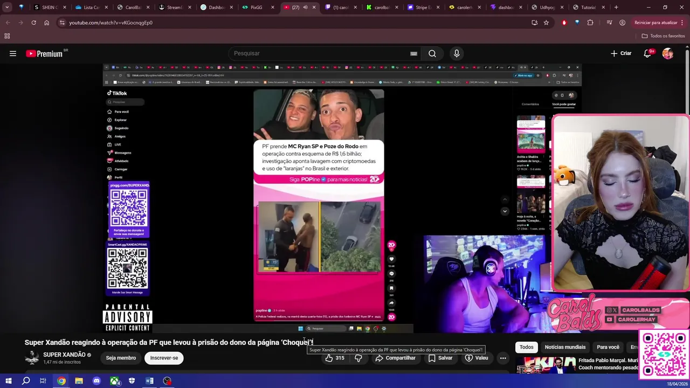Screen dimensions: 690x388
Task: Open Windows Security shield on taskbar
Action: point(132,381)
